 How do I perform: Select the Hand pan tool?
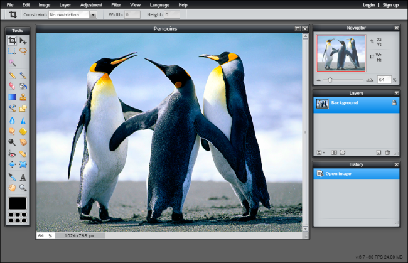coord(12,188)
